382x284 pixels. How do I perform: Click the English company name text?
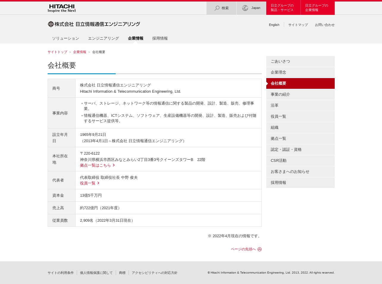[130, 91]
